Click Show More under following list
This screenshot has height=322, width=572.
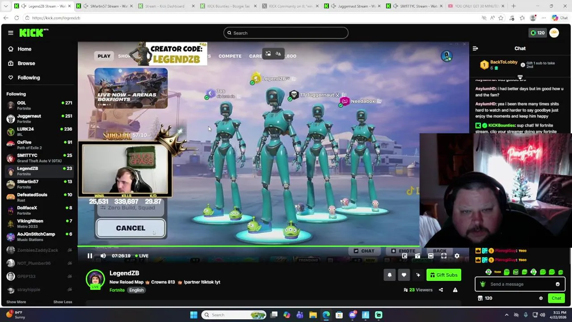[x=16, y=302]
